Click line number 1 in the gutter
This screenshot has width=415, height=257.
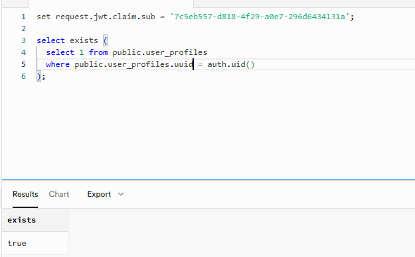pos(23,17)
